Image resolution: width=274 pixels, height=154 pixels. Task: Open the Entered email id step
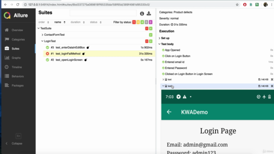(175, 62)
